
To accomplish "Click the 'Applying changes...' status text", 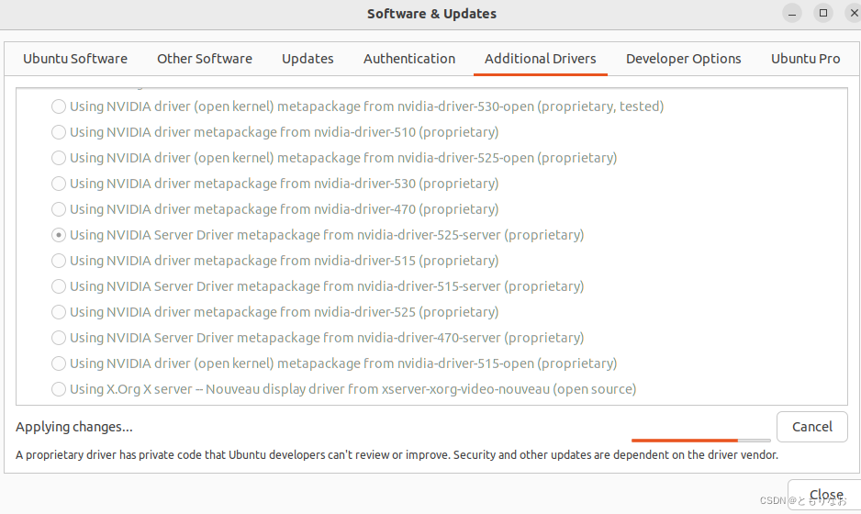I will coord(74,427).
